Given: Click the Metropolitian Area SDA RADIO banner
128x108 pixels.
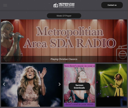Looking at the screenshot, I should click(64, 41).
